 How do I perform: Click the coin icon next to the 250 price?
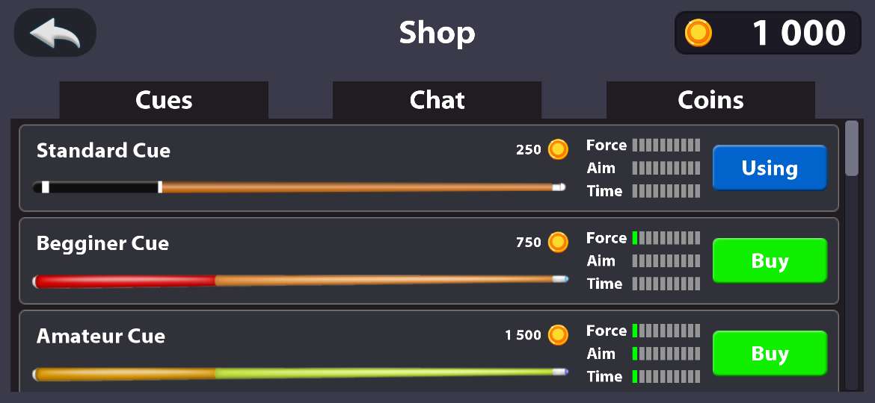[x=558, y=149]
